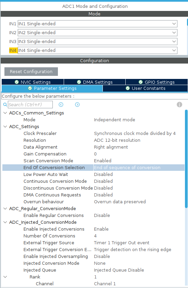This screenshot has height=288, width=188.
Task: Click the parameter list vertical scrollbar
Action: pyautogui.click(x=186, y=159)
